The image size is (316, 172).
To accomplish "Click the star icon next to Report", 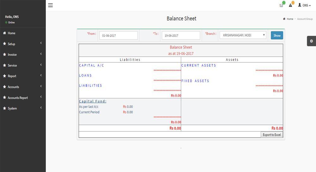I will click(4, 76).
